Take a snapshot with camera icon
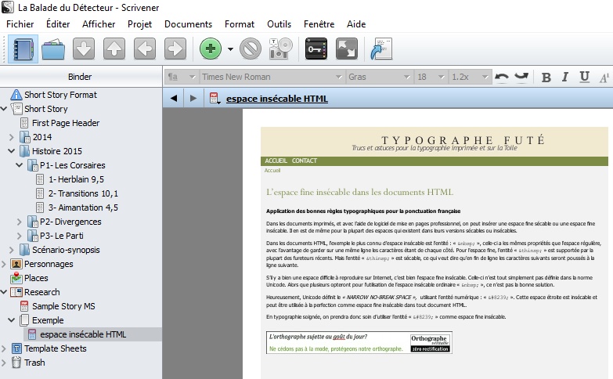The height and width of the screenshot is (379, 613). coord(280,49)
